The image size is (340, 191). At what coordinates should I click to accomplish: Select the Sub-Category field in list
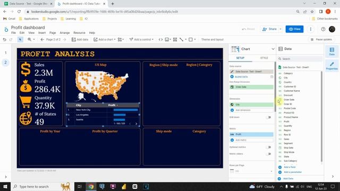coord(291,161)
